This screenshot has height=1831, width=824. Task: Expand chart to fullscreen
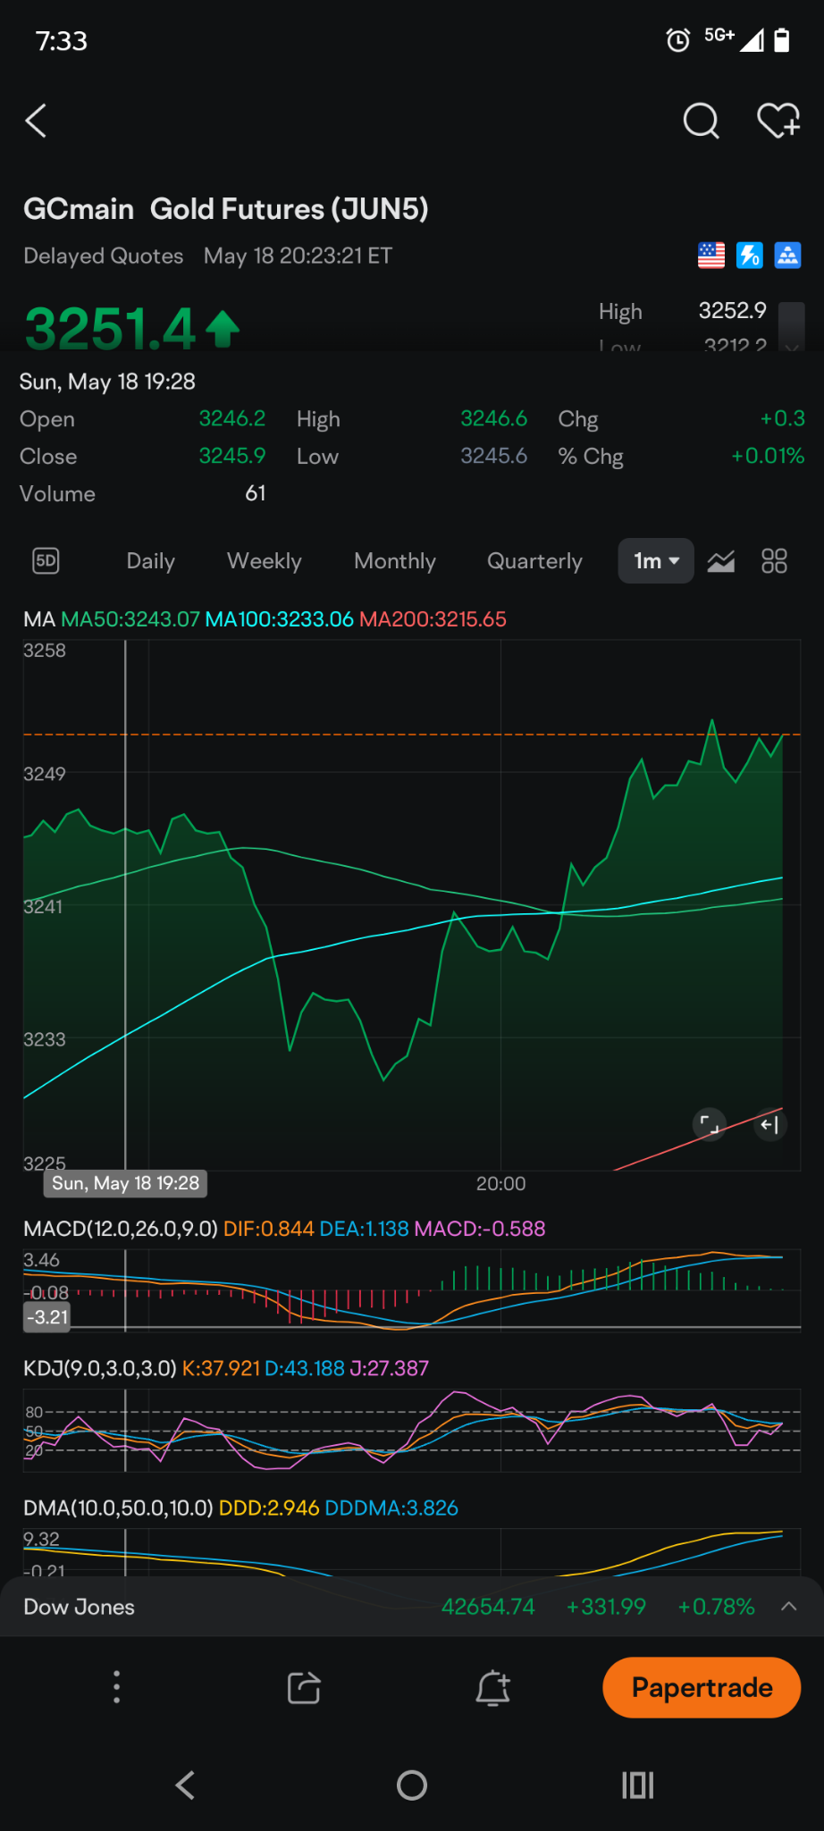(710, 1124)
